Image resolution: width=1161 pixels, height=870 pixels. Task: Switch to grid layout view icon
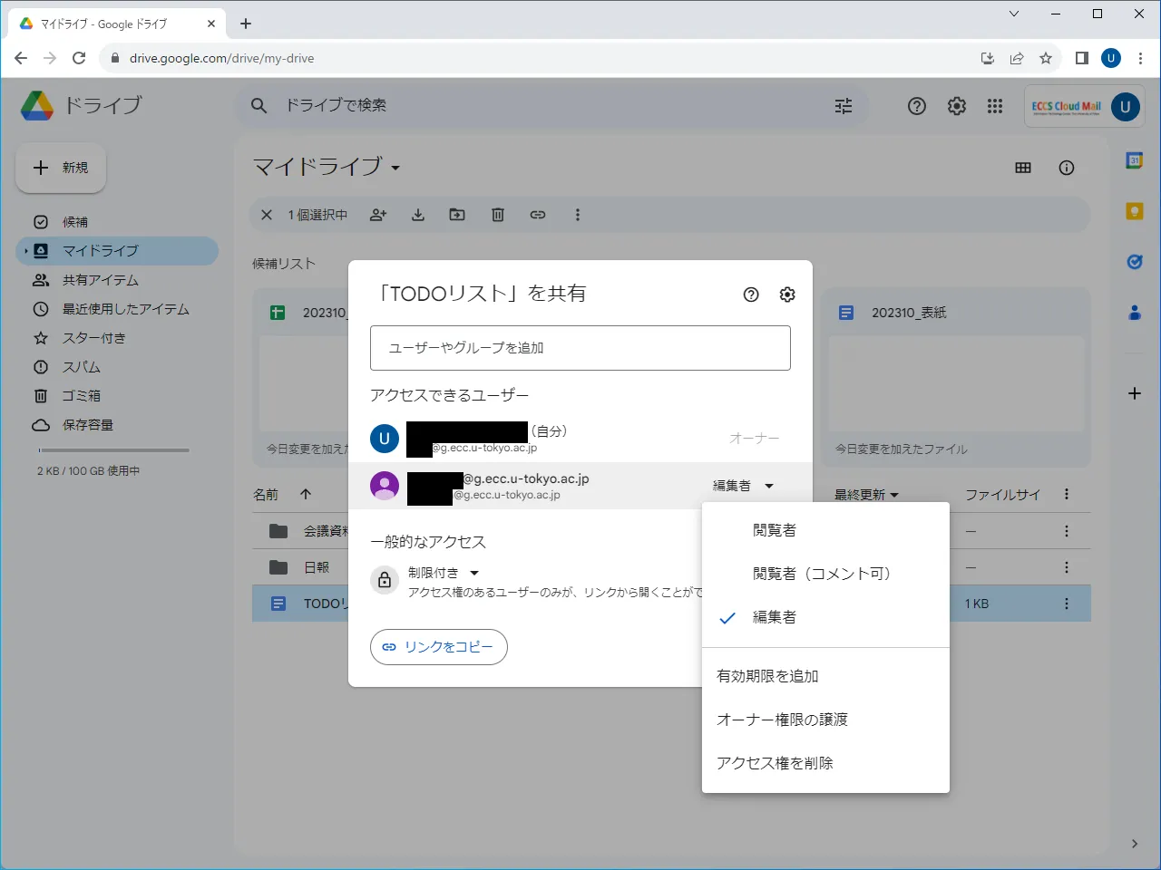point(1023,168)
